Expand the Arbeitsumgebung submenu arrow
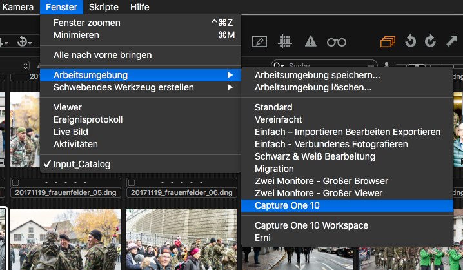This screenshot has height=270, width=463. tap(230, 75)
